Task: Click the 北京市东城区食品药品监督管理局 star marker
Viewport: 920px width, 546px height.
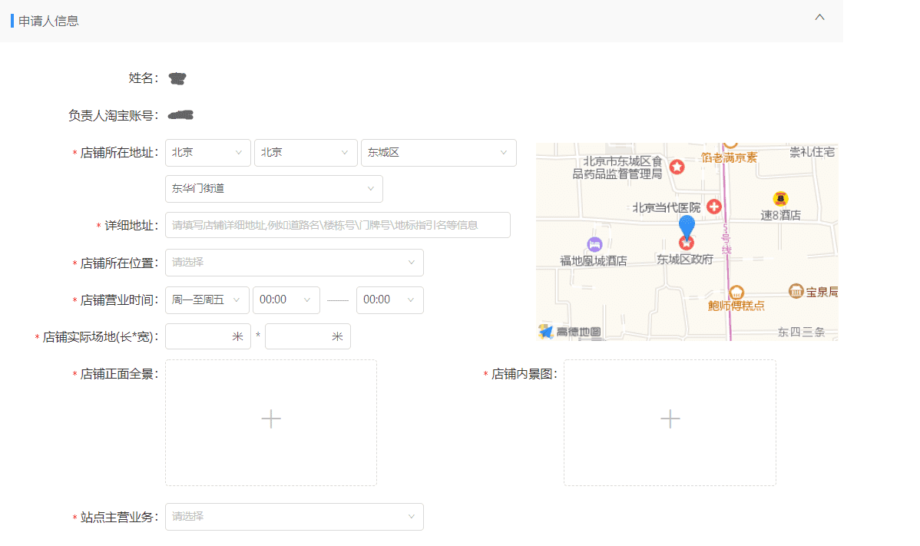Action: click(x=677, y=167)
